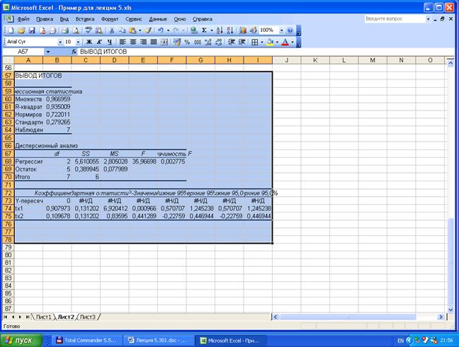459x347 pixels.
Task: Open the Файл menu
Action: [x=23, y=19]
